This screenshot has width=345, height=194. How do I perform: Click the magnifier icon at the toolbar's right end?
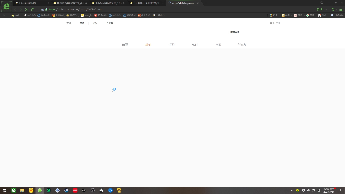(x=332, y=16)
